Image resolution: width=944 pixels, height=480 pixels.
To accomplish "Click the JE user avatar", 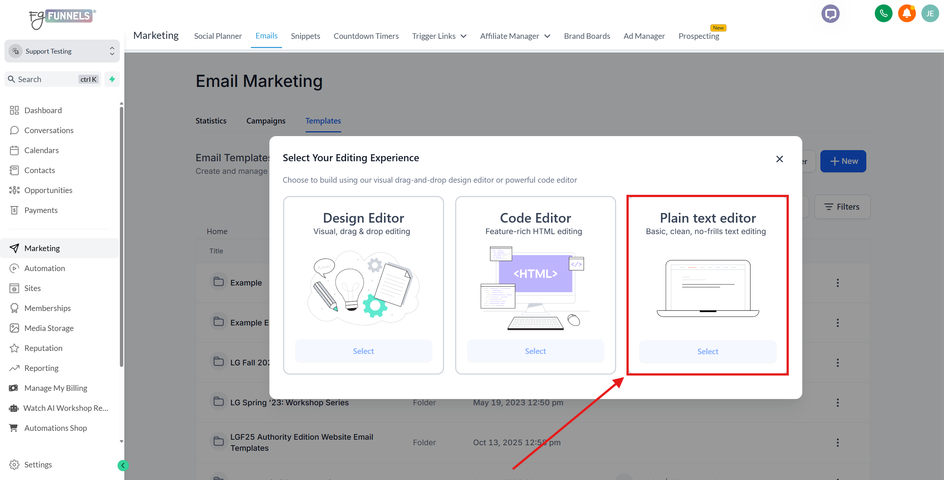I will point(930,14).
